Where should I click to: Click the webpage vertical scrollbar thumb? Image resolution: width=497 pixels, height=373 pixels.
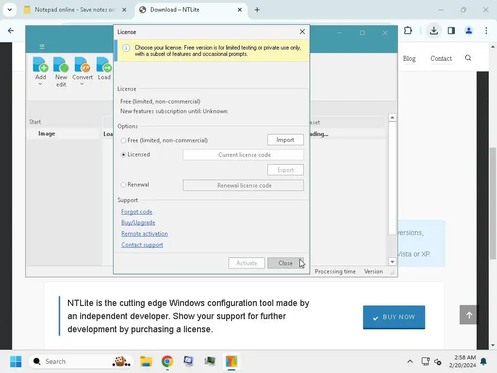coord(492,203)
